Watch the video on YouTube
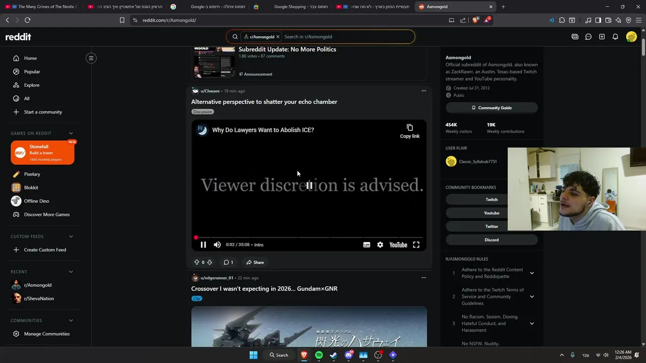The width and height of the screenshot is (646, 363). pyautogui.click(x=398, y=245)
